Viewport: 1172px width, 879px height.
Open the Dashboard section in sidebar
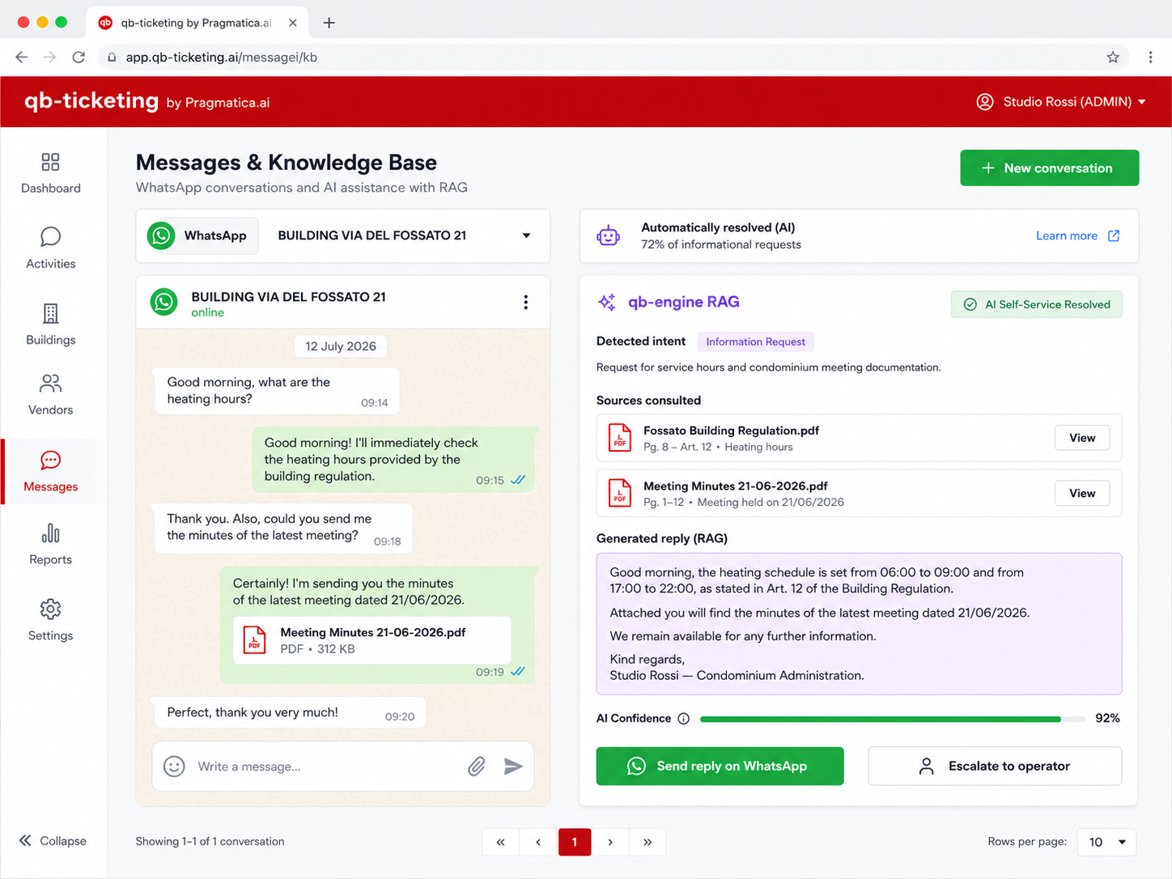[x=50, y=173]
